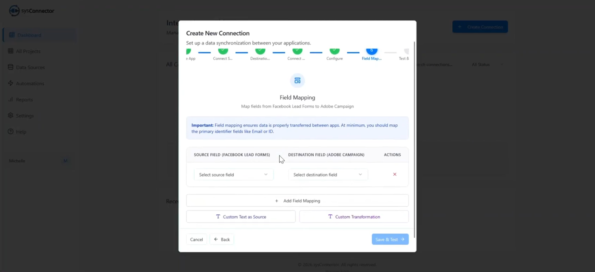Viewport: 595px width, 272px height.
Task: Go back to the previous step
Action: 221,239
